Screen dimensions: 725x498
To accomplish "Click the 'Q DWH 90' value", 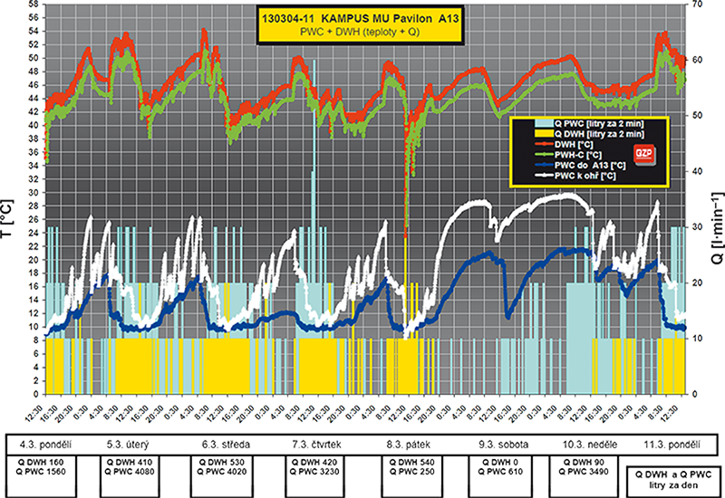I will [584, 463].
